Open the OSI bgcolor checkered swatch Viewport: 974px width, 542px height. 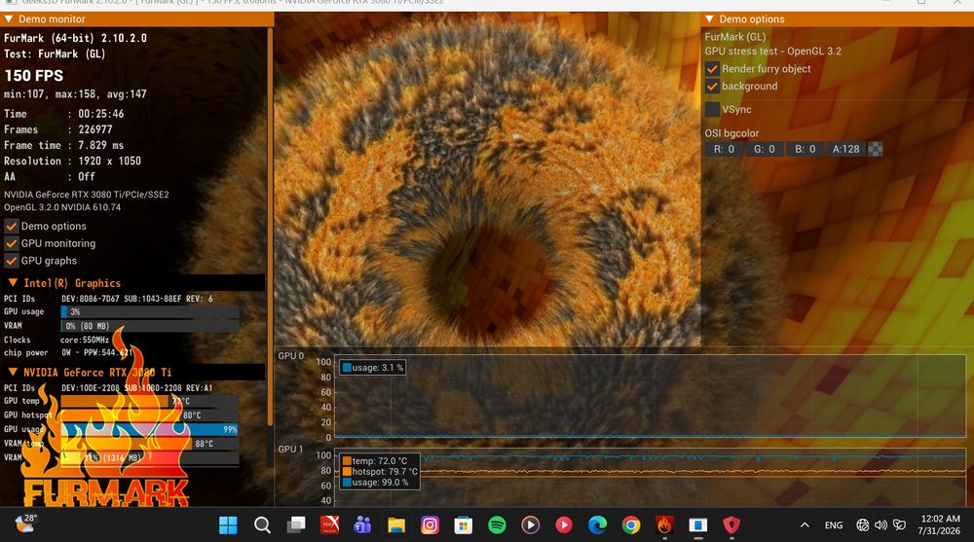click(876, 149)
